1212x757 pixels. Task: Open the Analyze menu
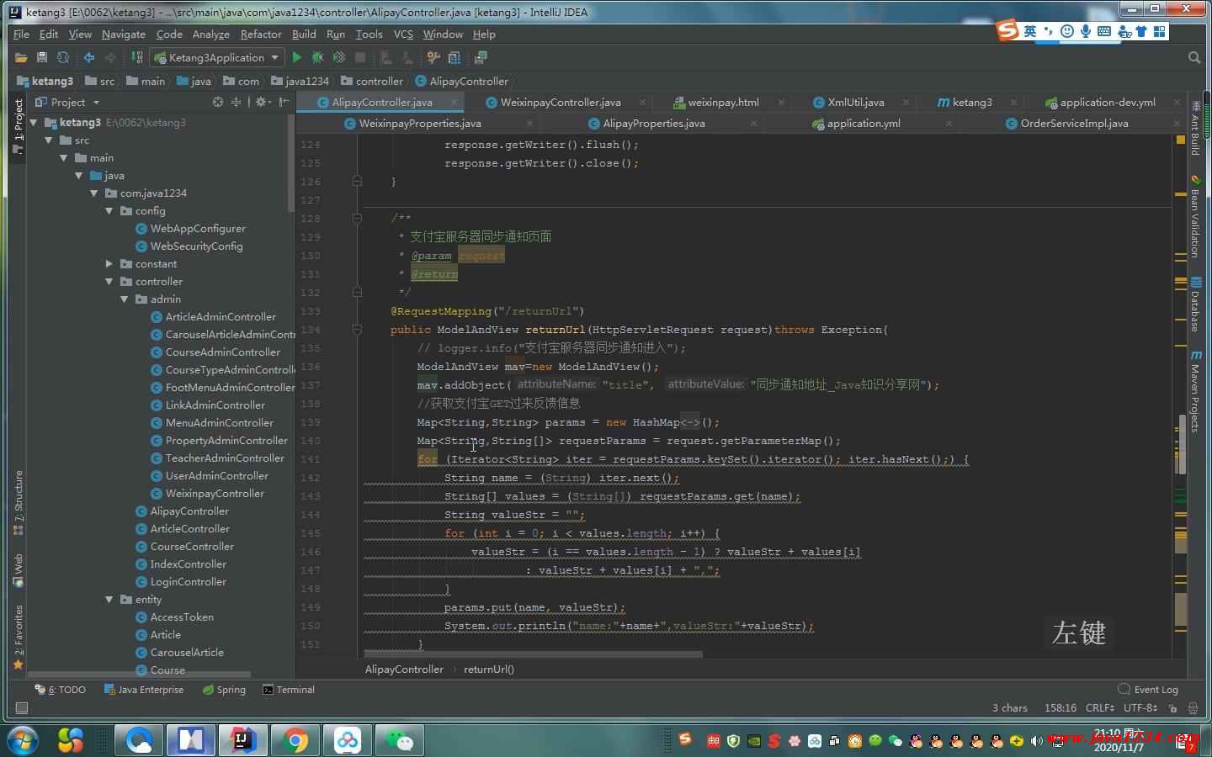click(x=210, y=34)
